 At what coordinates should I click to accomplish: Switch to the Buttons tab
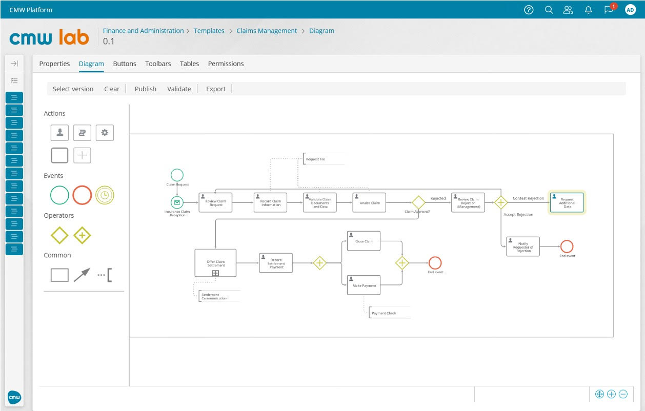[x=125, y=64]
